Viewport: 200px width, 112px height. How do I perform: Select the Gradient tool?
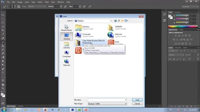click(3, 57)
